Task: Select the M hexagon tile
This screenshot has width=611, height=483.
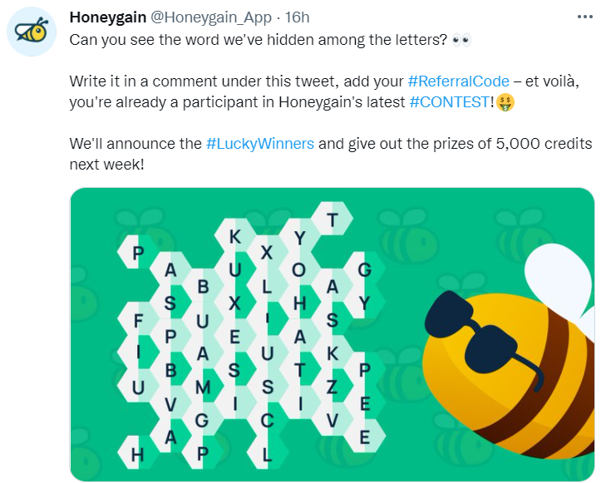Action: [x=202, y=387]
